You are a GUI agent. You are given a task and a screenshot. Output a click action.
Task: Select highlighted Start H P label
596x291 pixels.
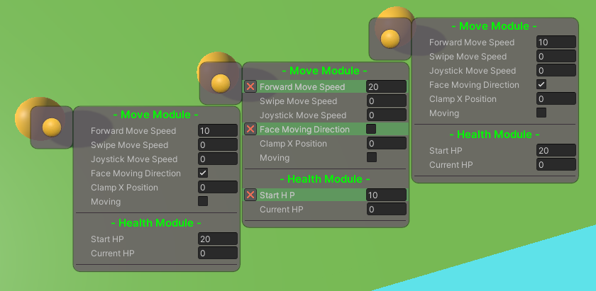[277, 195]
